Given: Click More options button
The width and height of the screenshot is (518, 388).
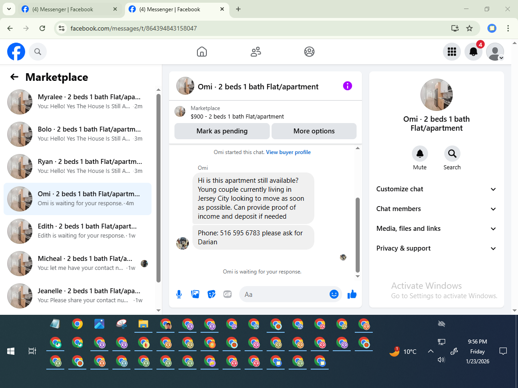Looking at the screenshot, I should click(314, 131).
